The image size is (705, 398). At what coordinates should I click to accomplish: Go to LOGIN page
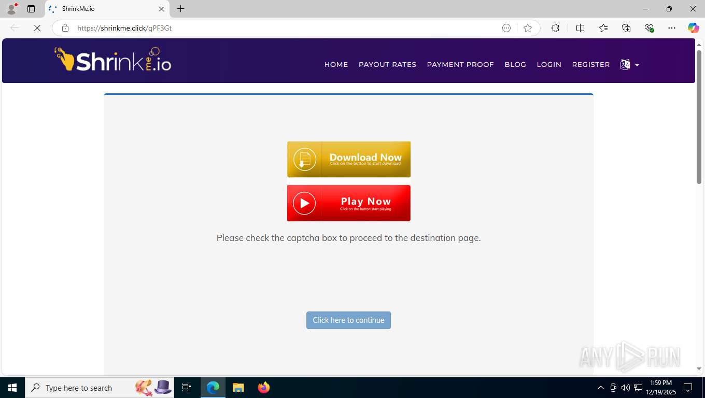click(549, 64)
